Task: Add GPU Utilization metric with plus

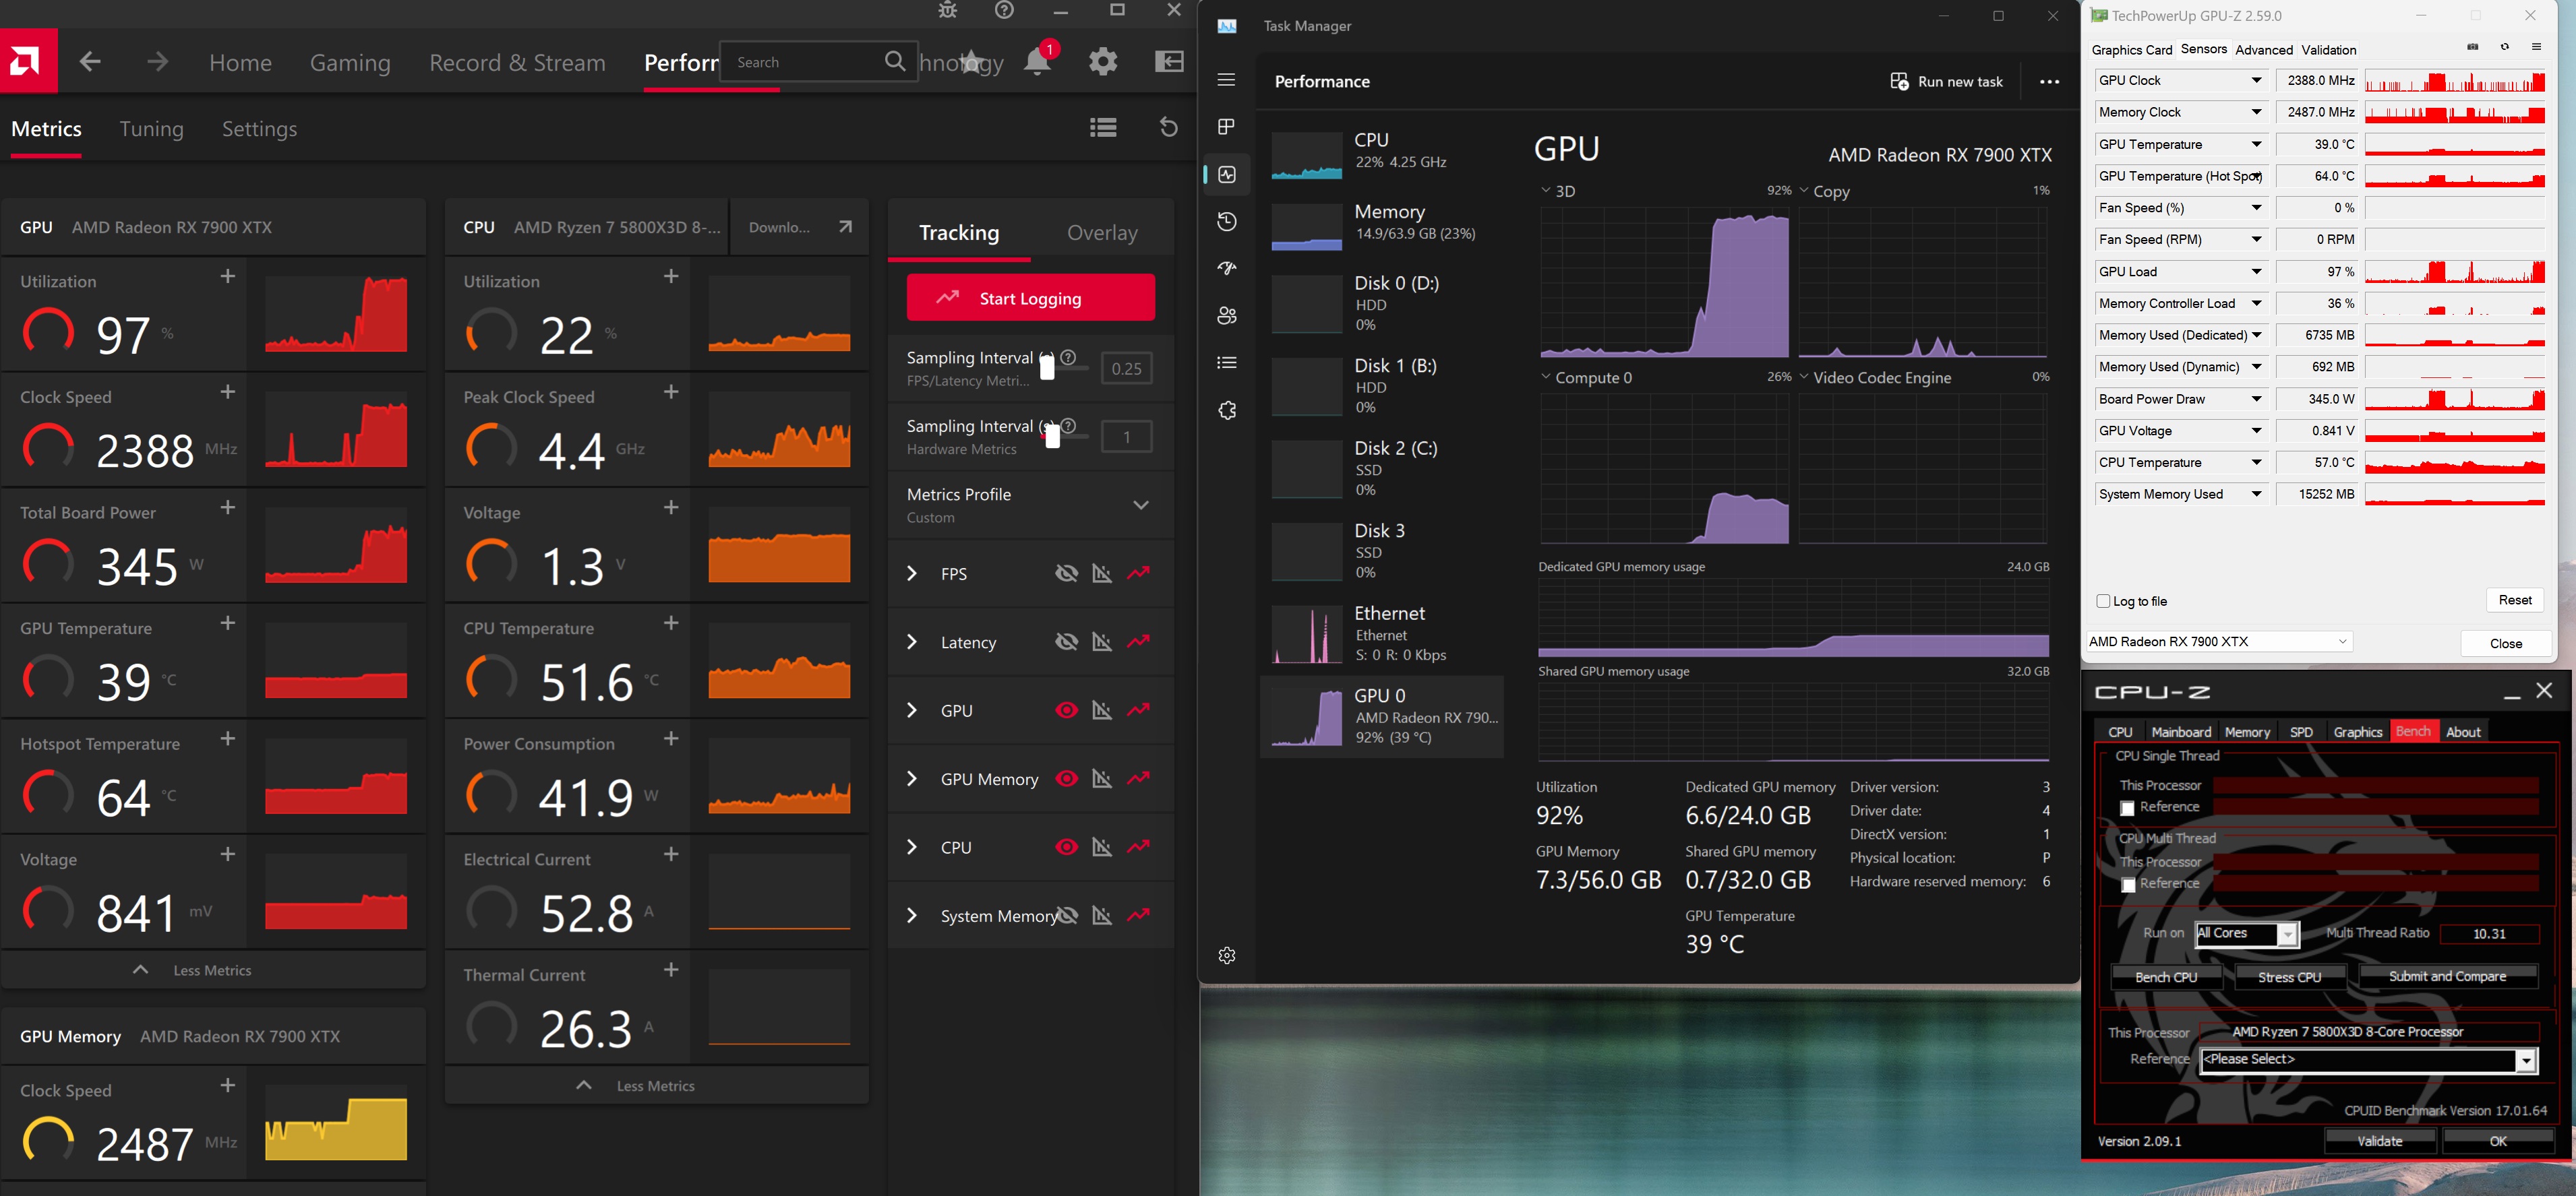Action: [228, 277]
